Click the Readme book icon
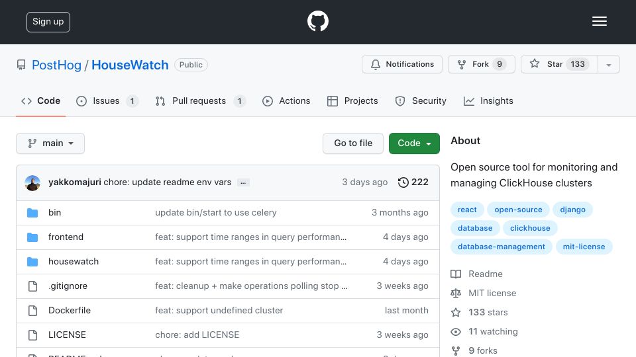 tap(456, 274)
